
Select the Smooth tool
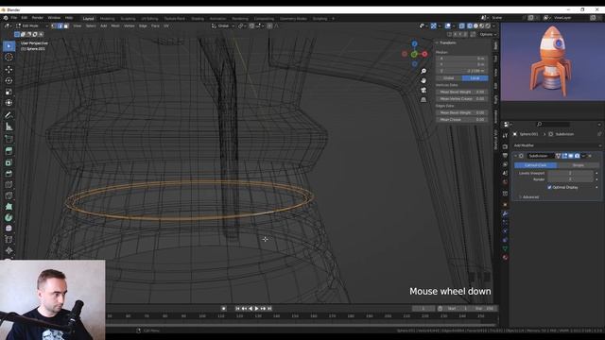click(x=9, y=229)
